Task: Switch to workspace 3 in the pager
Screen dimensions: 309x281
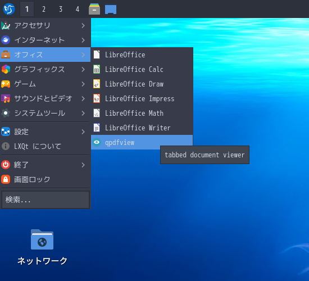Action: point(61,9)
